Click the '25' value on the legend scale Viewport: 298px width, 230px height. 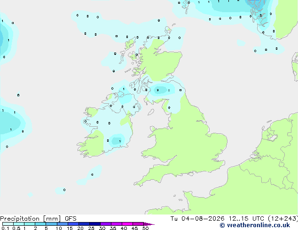pyautogui.click(x=91, y=228)
